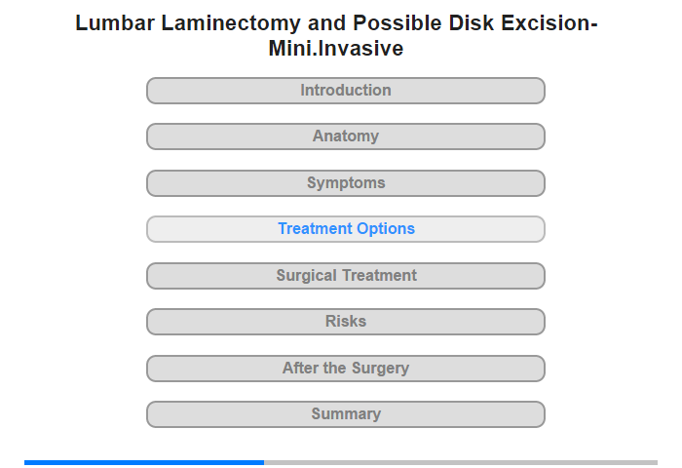Click the gray unfilled part of progress bar
The height and width of the screenshot is (468, 682).
point(461,462)
